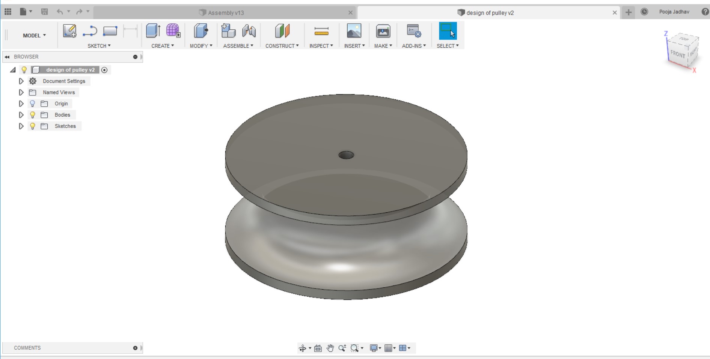Viewport: 710px width, 359px height.
Task: Open the Orbit type dropdown arrow
Action: click(310, 348)
